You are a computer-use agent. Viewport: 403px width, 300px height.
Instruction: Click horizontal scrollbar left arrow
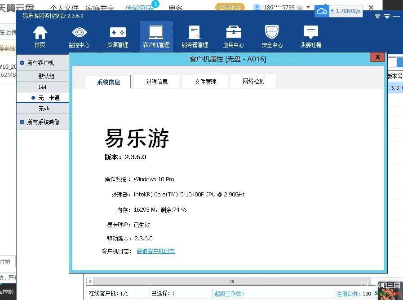point(90,281)
